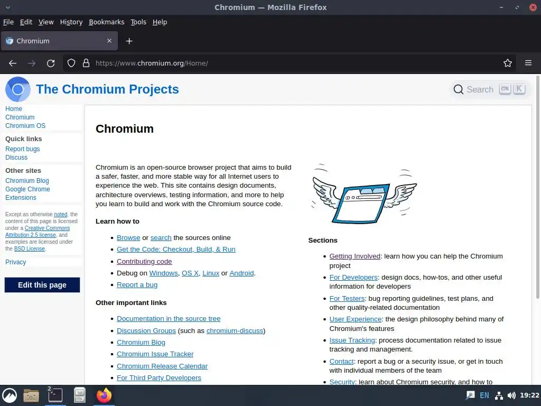
Task: Go back using the back arrow
Action: click(x=13, y=63)
